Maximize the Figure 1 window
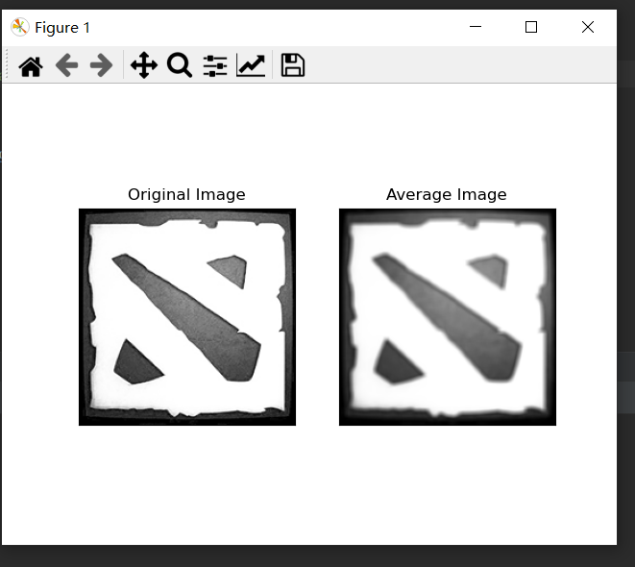Screen dimensions: 635x567 coord(531,27)
